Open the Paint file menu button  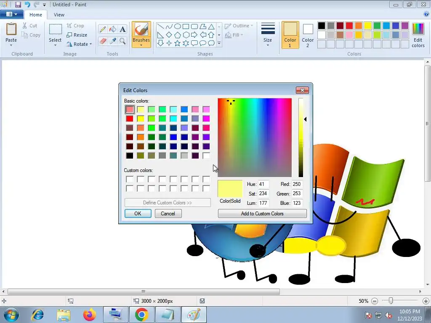(x=11, y=14)
